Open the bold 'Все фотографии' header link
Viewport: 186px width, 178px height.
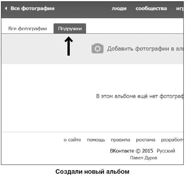click(x=32, y=9)
